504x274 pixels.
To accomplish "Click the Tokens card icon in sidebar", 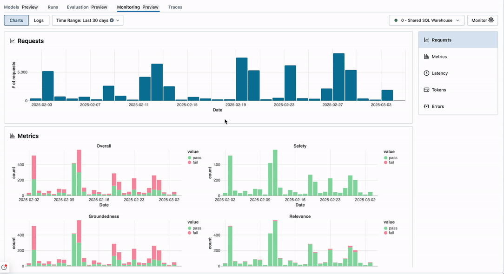I will pyautogui.click(x=426, y=90).
